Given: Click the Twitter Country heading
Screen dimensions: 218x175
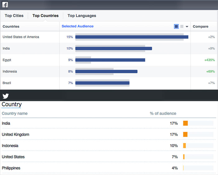Looking at the screenshot, I should click(x=12, y=105).
